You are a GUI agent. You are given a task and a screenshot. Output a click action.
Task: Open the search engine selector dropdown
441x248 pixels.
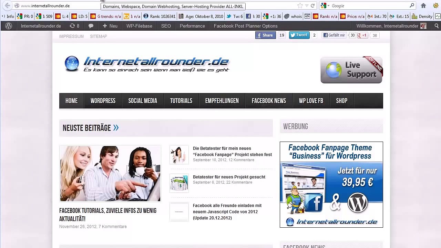tap(325, 6)
